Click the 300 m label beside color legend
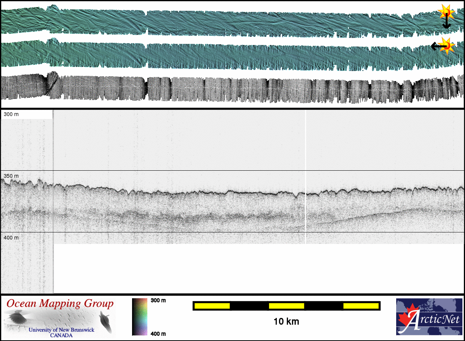 pyautogui.click(x=158, y=300)
